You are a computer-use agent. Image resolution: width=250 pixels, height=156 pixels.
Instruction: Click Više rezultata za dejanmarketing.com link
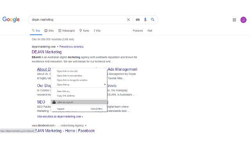(x=60, y=117)
